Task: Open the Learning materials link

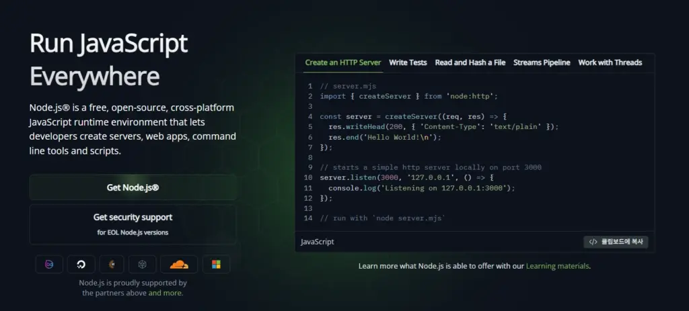Action: coord(557,266)
